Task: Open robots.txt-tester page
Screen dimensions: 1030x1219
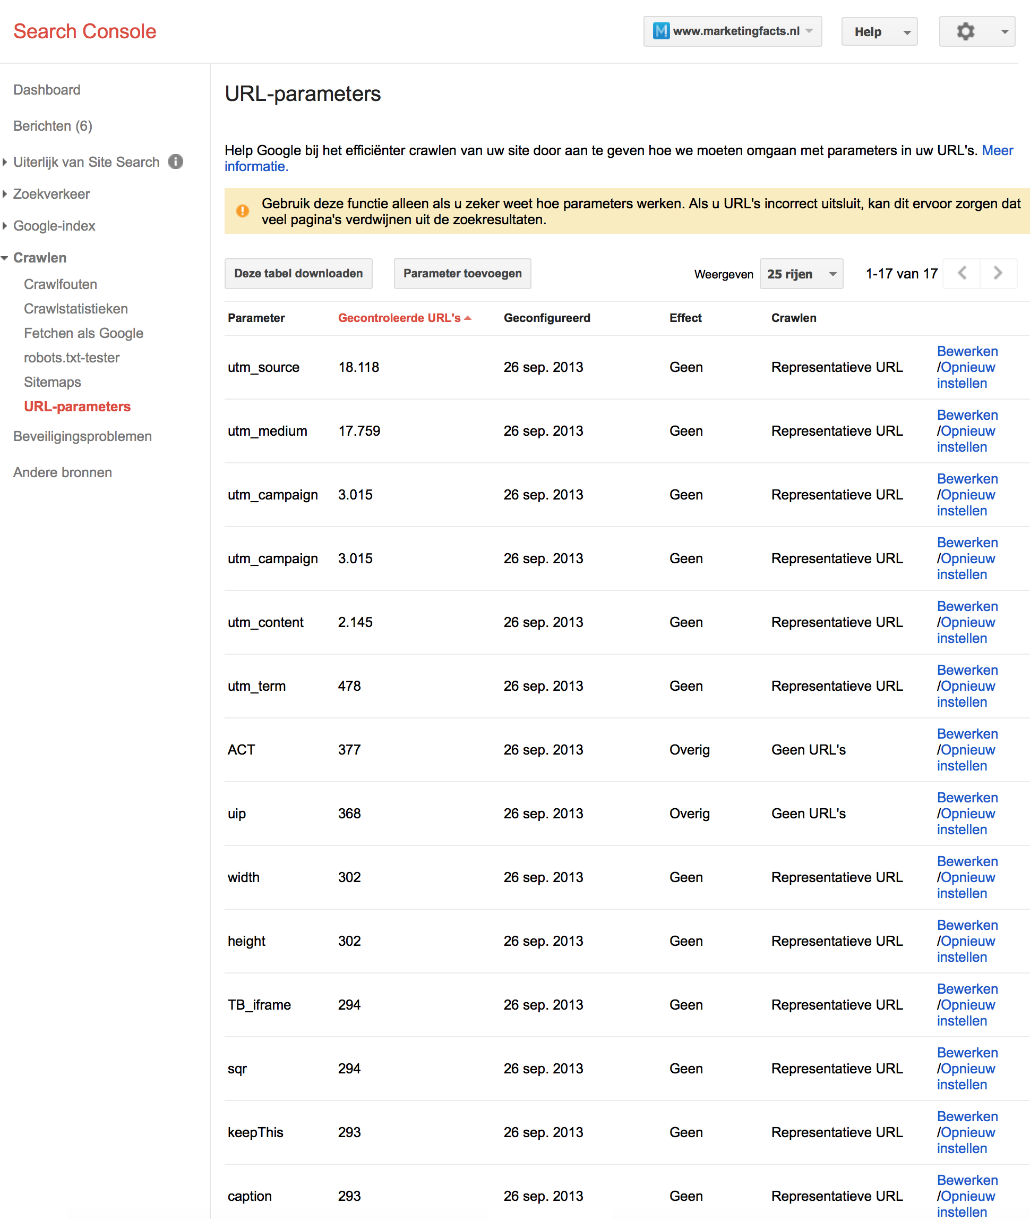Action: pyautogui.click(x=71, y=358)
